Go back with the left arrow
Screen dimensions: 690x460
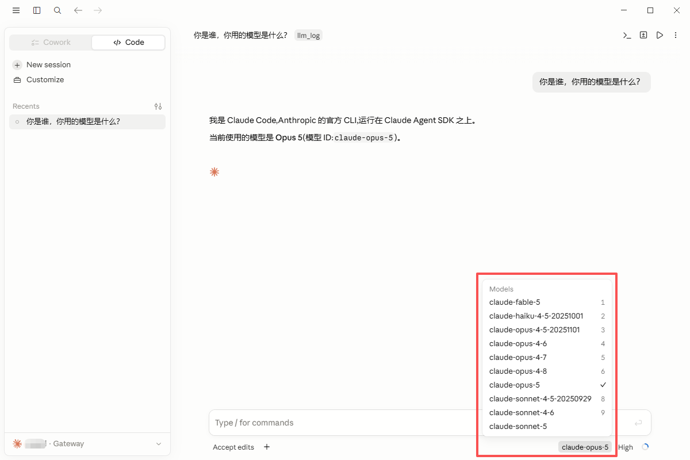(x=78, y=10)
